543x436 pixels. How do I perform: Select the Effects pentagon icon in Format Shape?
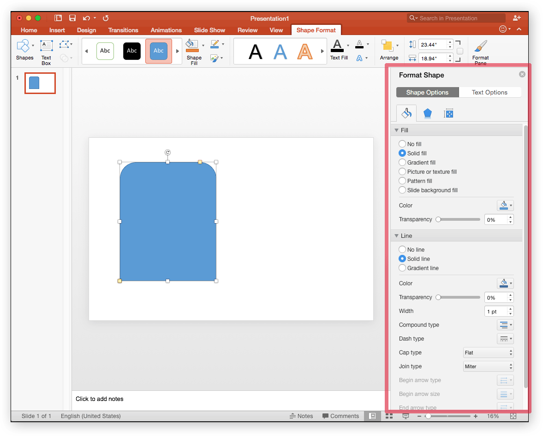tap(427, 113)
